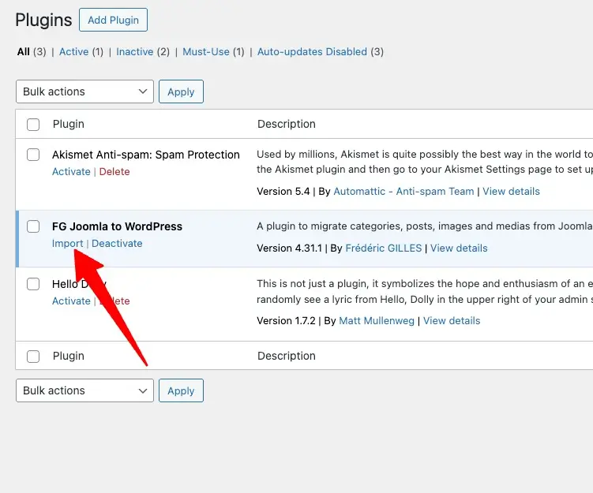593x493 pixels.
Task: Activate the Akismet Anti-spam plugin
Action: click(x=71, y=172)
